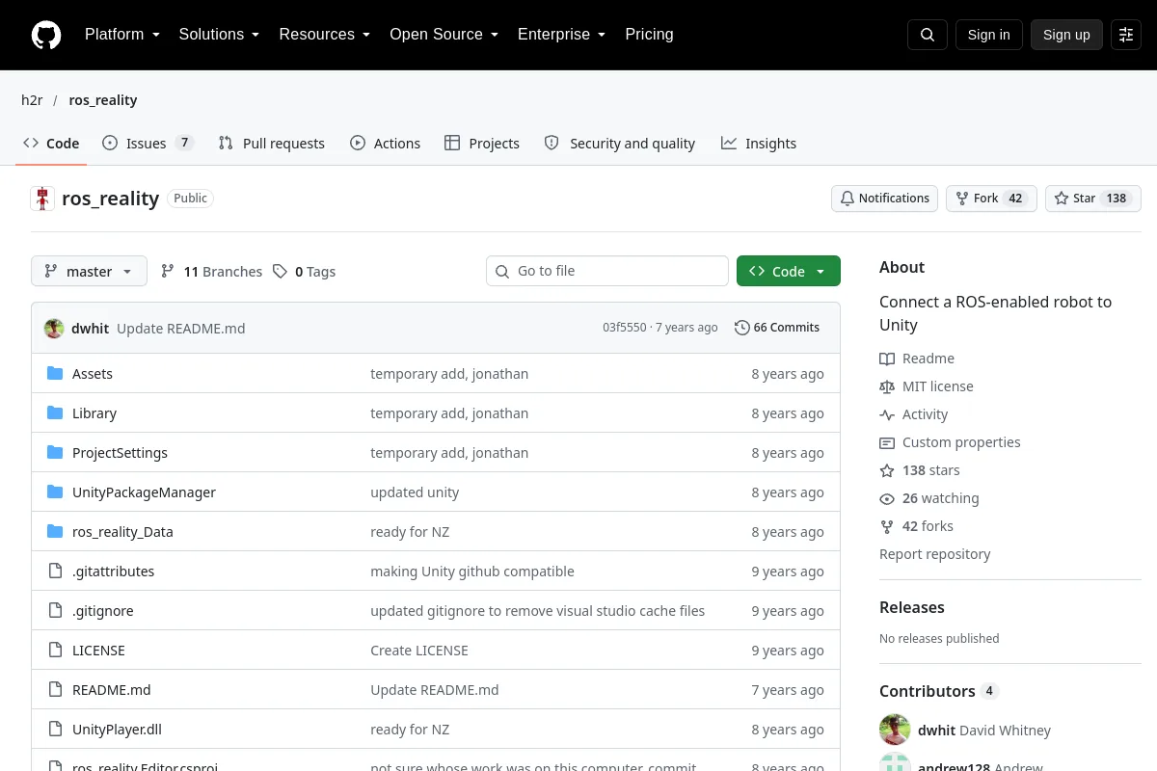Star the repository with Star button
This screenshot has width=1157, height=771.
pyautogui.click(x=1093, y=199)
